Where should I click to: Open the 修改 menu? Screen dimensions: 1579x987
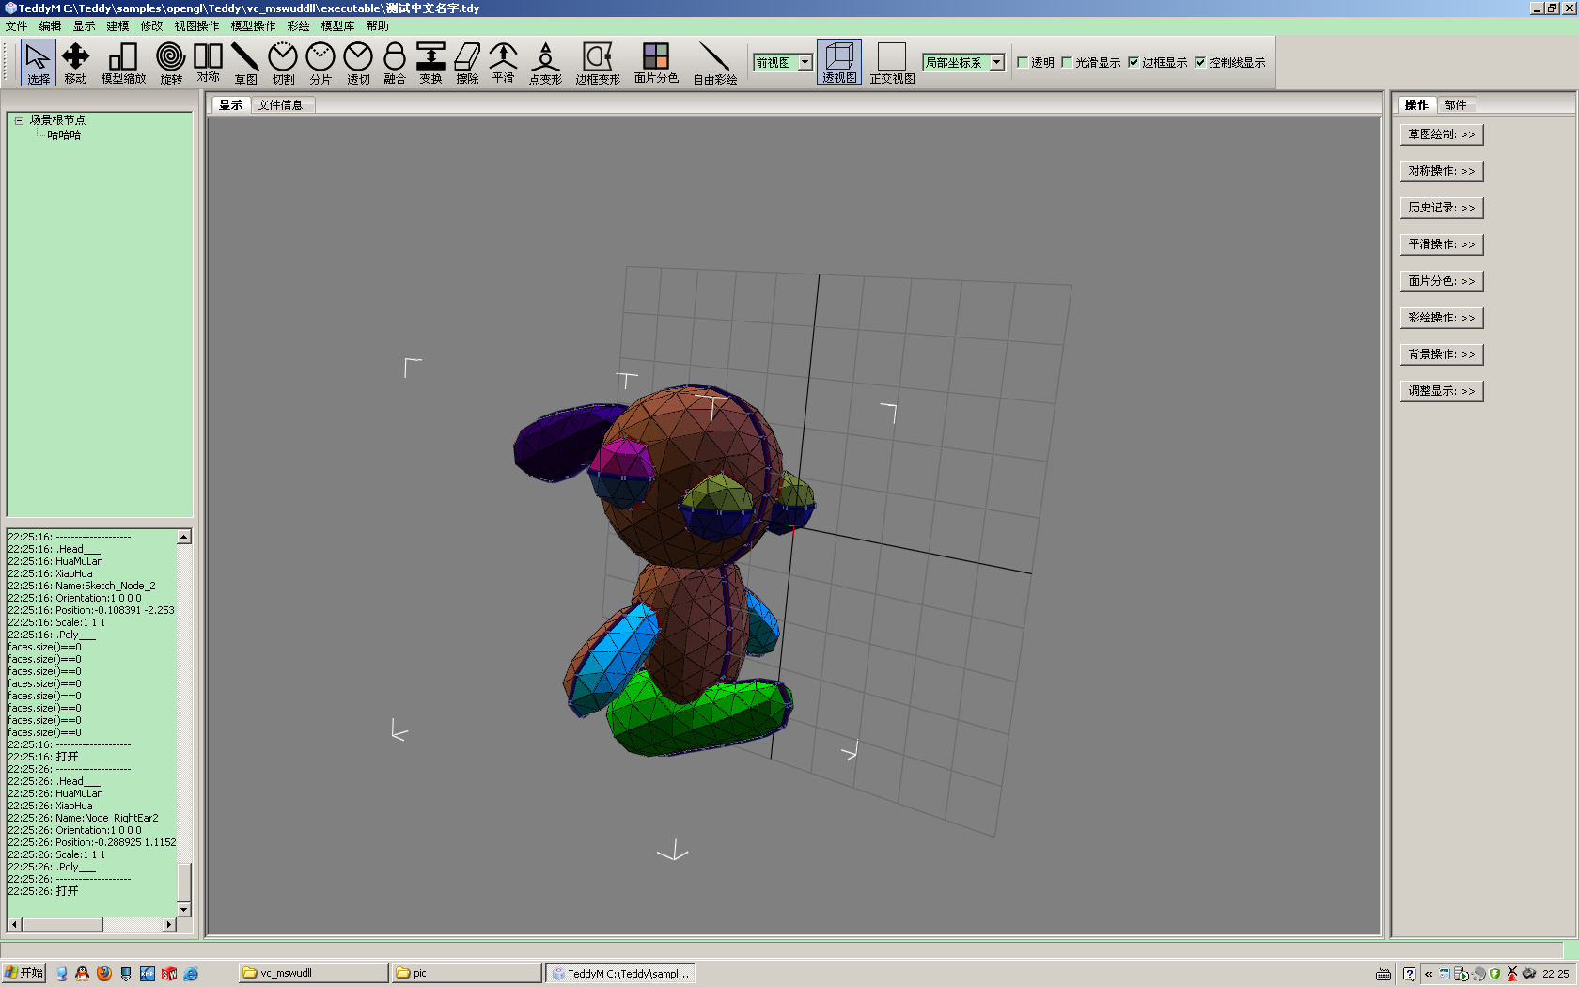pos(152,26)
